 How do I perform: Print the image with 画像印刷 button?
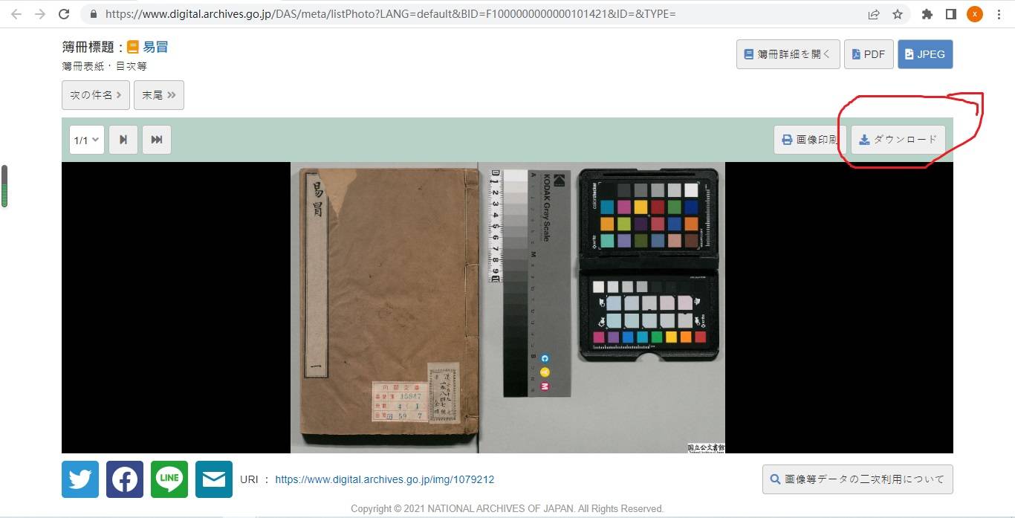tap(809, 140)
